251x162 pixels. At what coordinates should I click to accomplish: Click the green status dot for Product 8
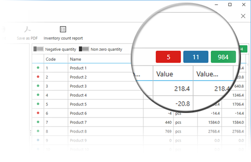38,131
